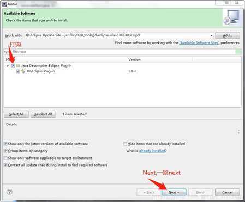Screen dimensions: 245x202
Task: Click the '1 item selected' text
Action: click(x=74, y=114)
